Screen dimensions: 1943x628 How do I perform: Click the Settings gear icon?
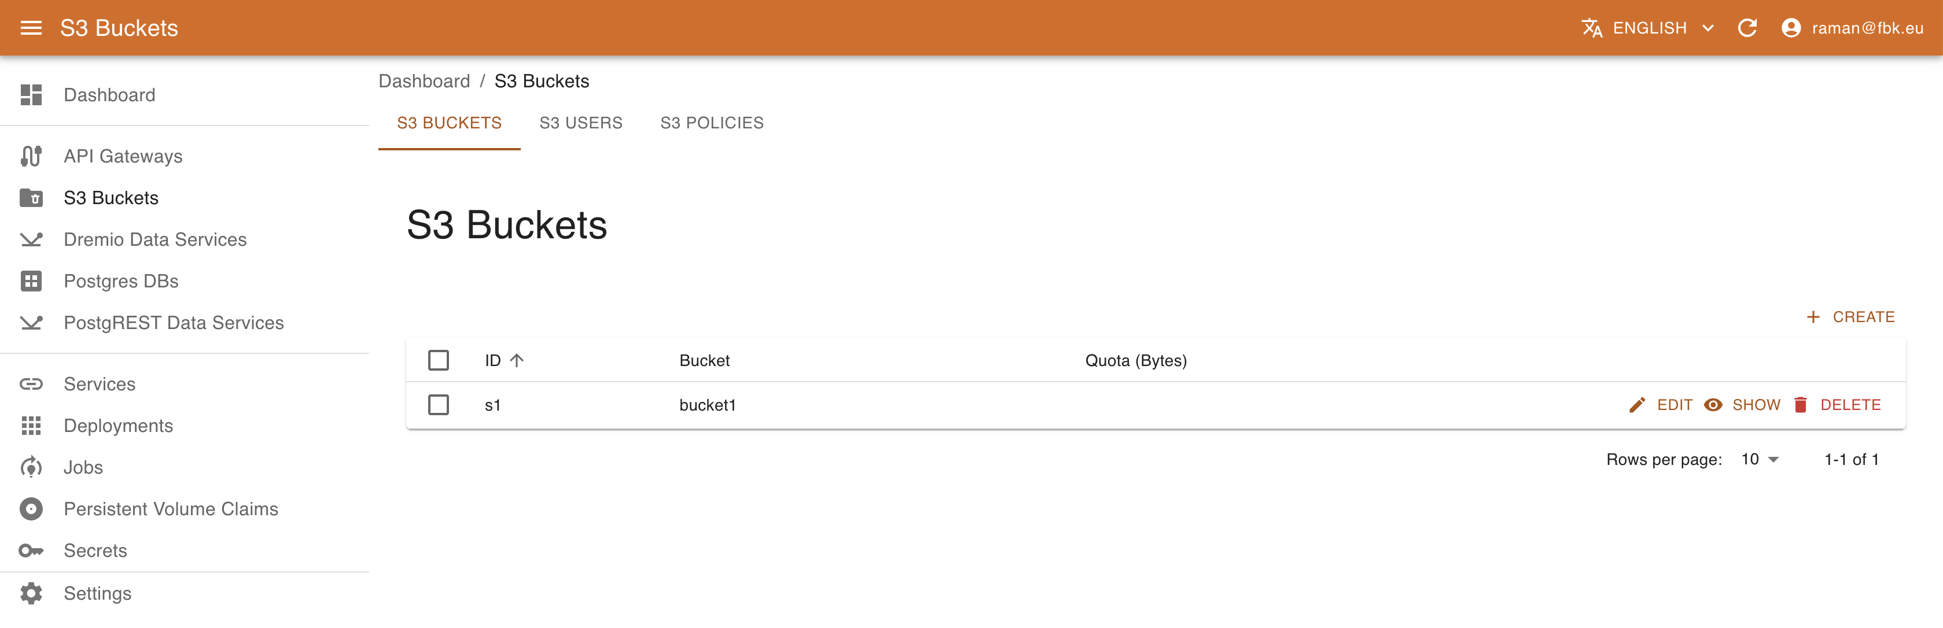click(31, 593)
